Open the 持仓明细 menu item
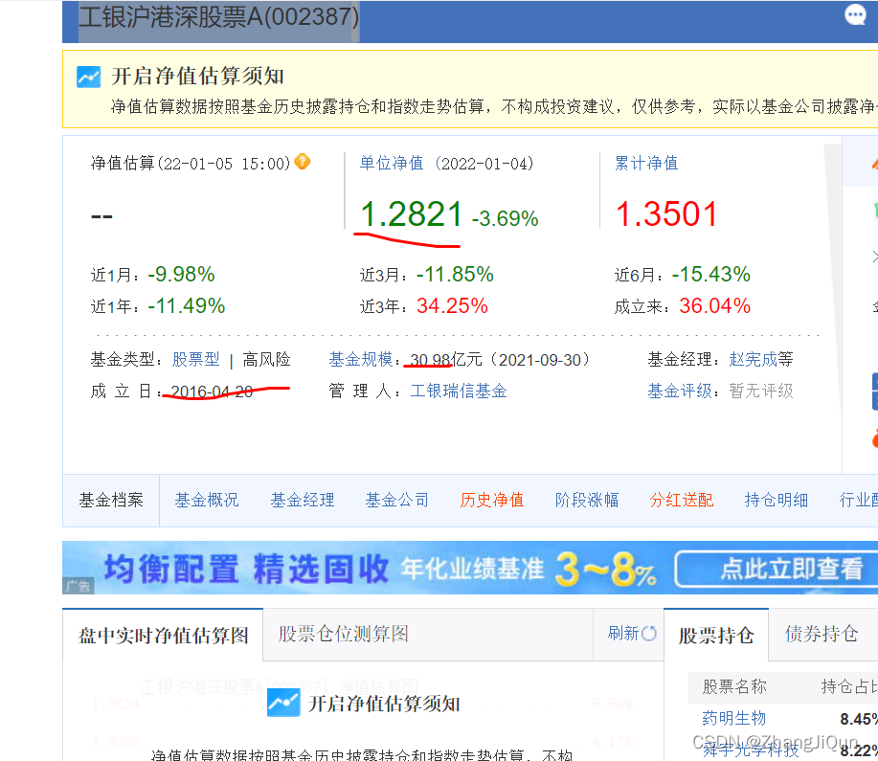 point(777,500)
